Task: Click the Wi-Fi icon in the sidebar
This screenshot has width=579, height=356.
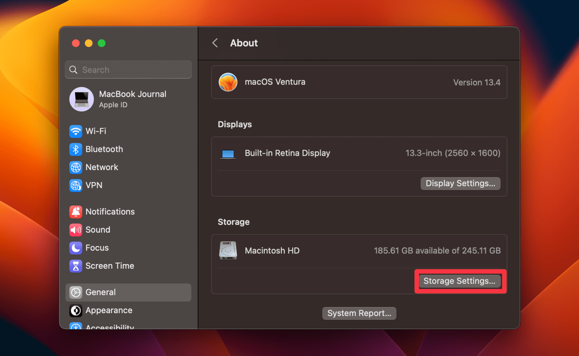Action: point(76,131)
